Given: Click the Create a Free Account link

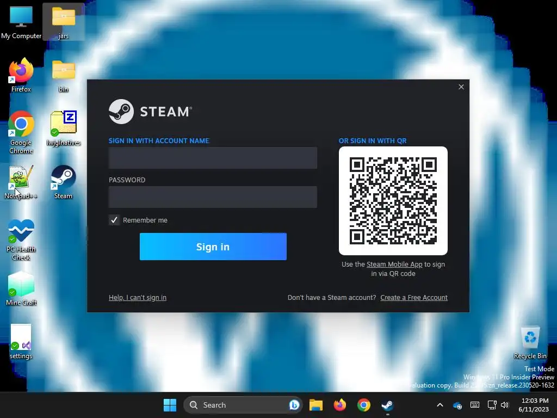Looking at the screenshot, I should (x=414, y=298).
